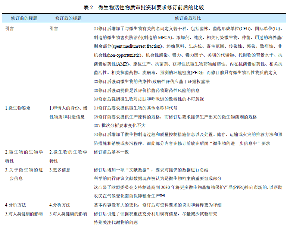Viewport: 290px width, 227px height.
Task: Open citation [14] after '保障粮食生产'
Action: 162,195
